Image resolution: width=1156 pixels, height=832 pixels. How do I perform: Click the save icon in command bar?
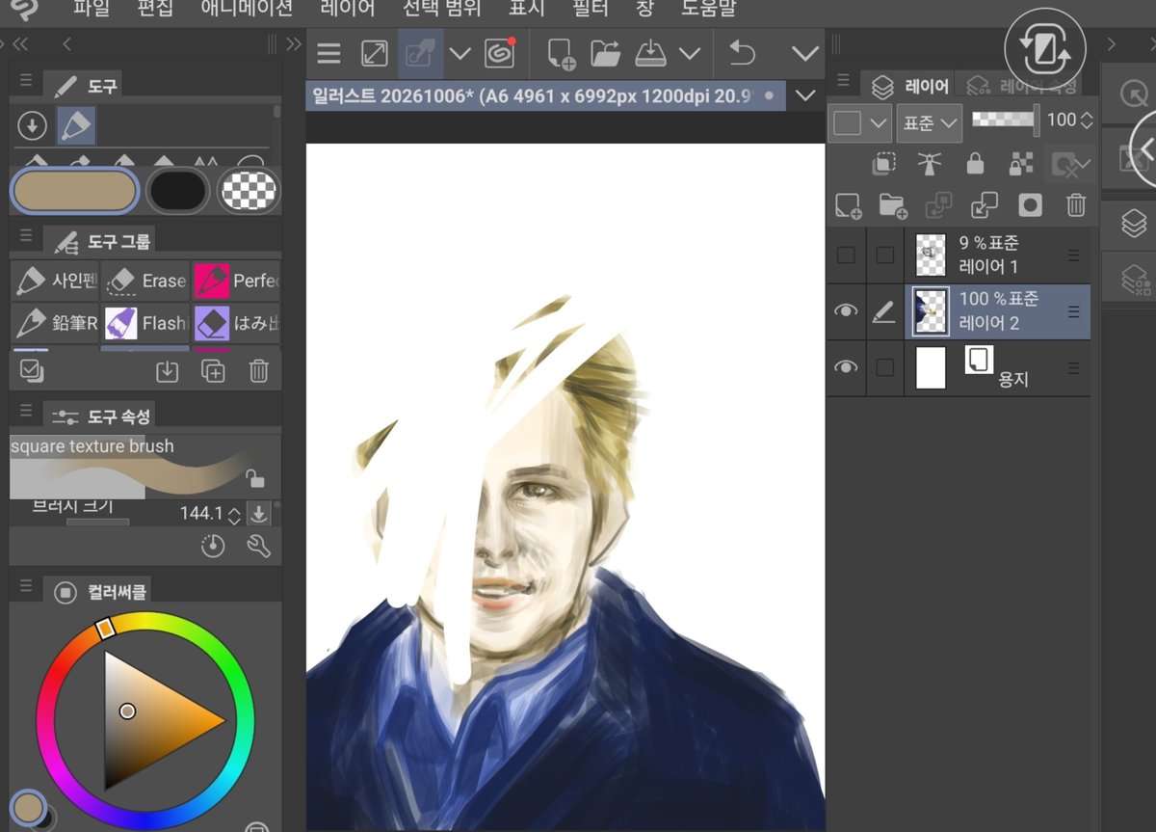coord(652,54)
